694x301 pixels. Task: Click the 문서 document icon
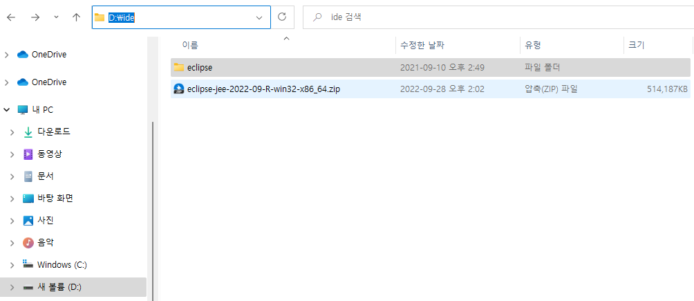[x=28, y=176]
